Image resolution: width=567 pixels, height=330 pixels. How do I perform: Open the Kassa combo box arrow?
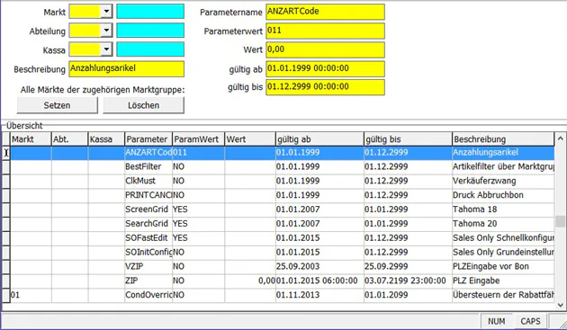[106, 49]
